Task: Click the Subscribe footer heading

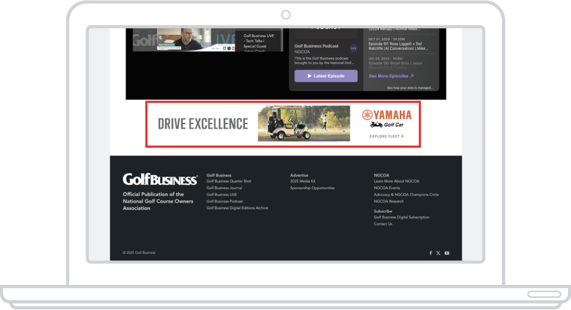Action: (x=383, y=211)
